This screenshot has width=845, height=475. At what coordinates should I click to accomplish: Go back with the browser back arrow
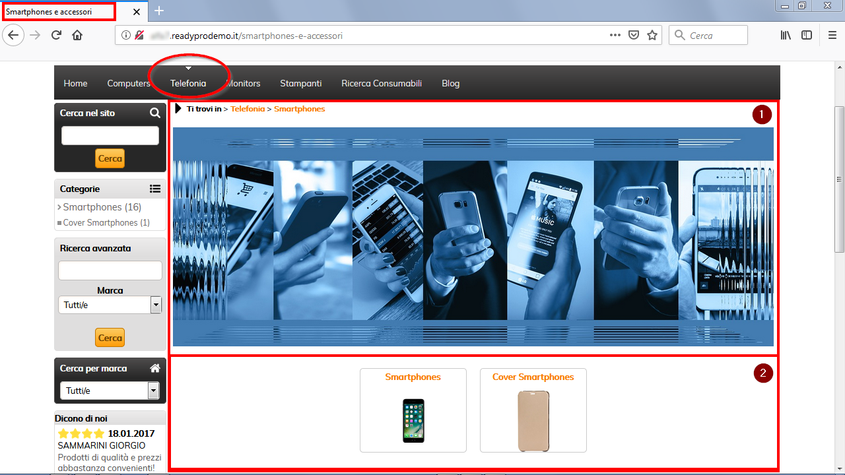point(13,35)
